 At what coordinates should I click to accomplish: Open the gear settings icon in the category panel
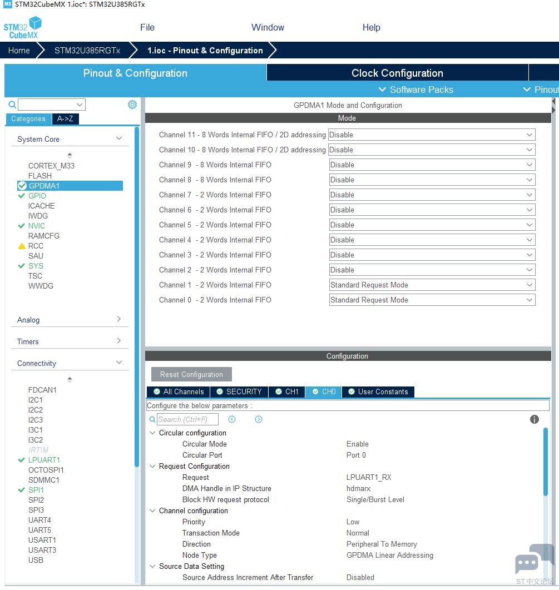tap(132, 105)
